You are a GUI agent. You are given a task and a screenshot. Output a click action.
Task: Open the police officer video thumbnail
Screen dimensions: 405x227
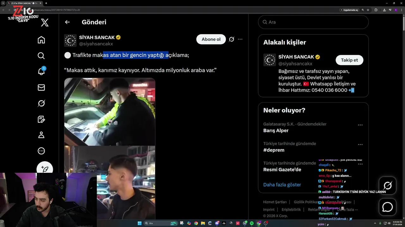110,112
